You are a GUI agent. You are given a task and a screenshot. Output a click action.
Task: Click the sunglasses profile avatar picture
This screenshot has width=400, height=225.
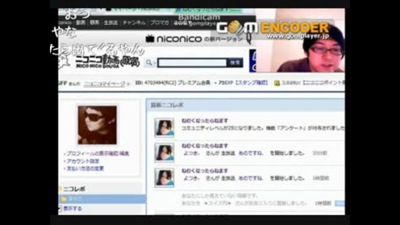click(97, 125)
